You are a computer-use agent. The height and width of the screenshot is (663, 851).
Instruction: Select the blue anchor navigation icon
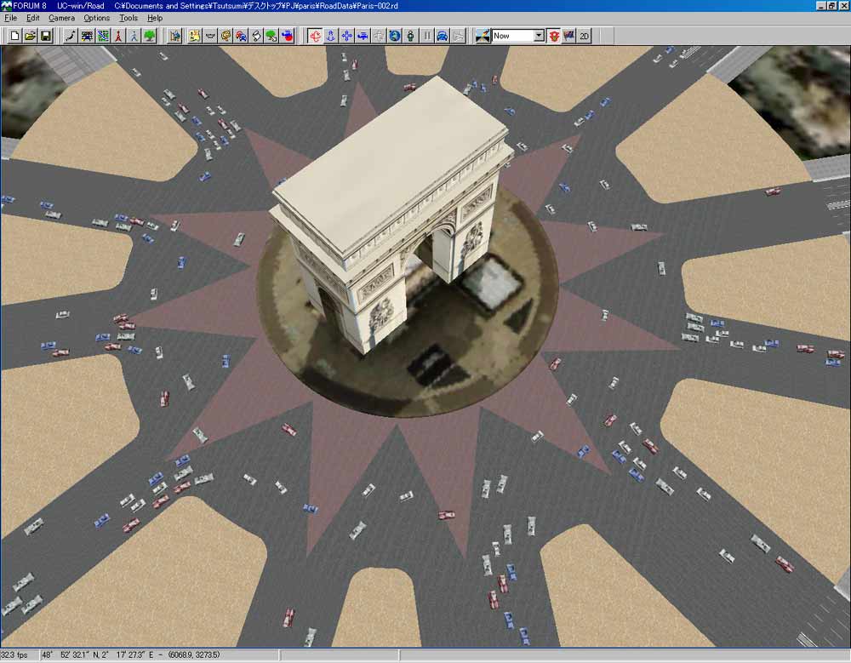[330, 36]
